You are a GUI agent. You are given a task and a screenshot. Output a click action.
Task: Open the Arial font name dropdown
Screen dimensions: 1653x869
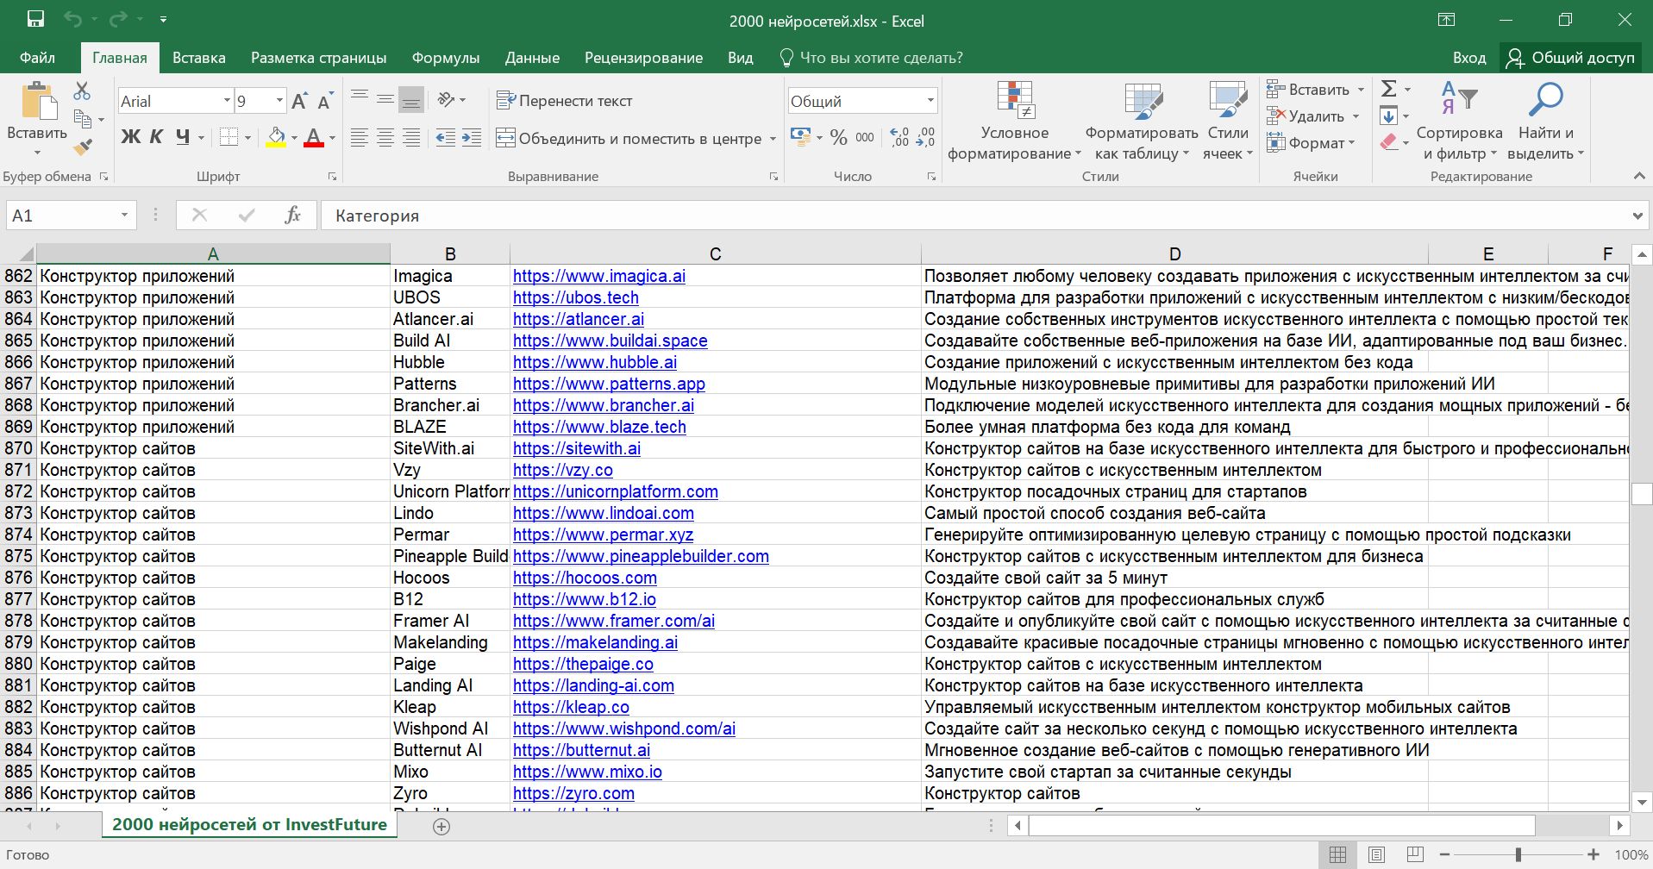[227, 101]
